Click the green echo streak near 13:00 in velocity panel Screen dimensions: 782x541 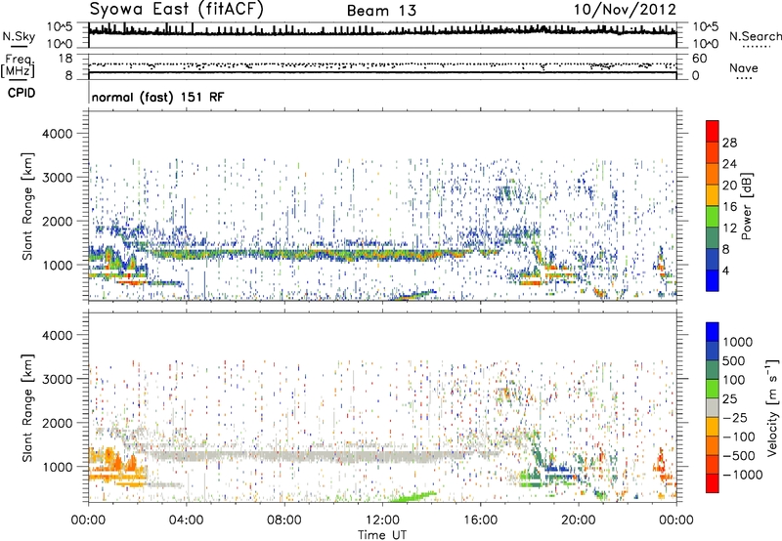(412, 497)
